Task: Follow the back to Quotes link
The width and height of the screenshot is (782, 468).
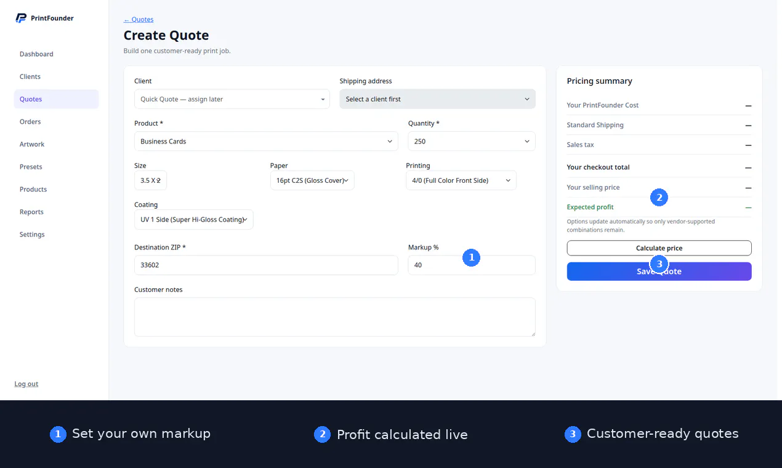Action: tap(139, 20)
